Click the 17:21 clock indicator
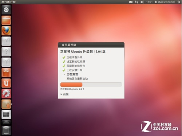Screen dimensions: 182x136 click(x=149, y=2)
